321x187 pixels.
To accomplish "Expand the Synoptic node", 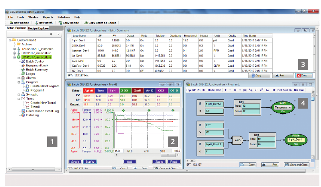I will (x=19, y=95).
